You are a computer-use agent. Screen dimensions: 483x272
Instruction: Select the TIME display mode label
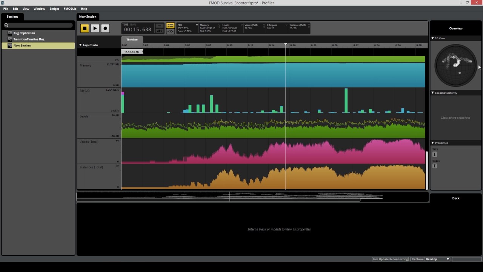[x=125, y=25]
